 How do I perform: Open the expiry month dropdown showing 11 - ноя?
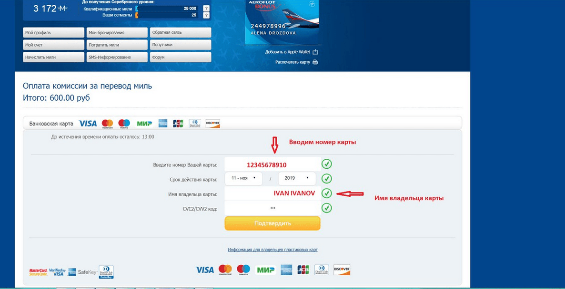pyautogui.click(x=243, y=178)
